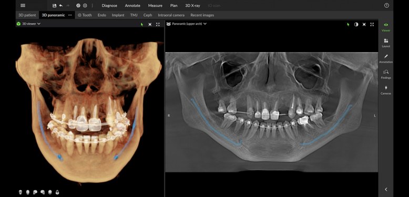409x197 pixels.
Task: Toggle the Viewer eye panel
Action: (x=386, y=27)
